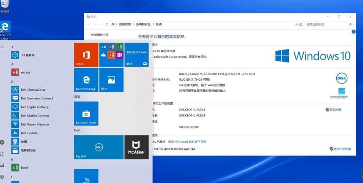Select the Intel Core i7-9750H processor text
This screenshot has height=183, width=363.
pos(217,74)
